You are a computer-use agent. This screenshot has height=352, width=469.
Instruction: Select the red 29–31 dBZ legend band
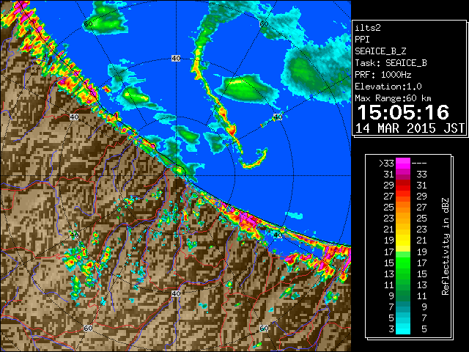pos(403,186)
